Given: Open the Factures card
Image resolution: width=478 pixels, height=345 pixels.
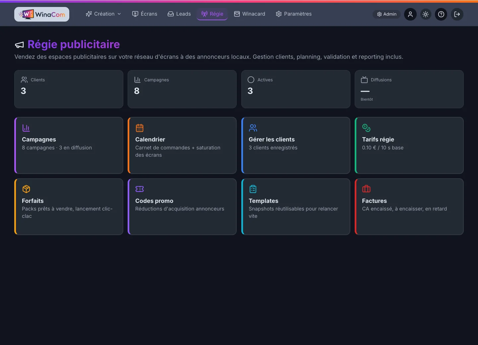Looking at the screenshot, I should pyautogui.click(x=409, y=207).
